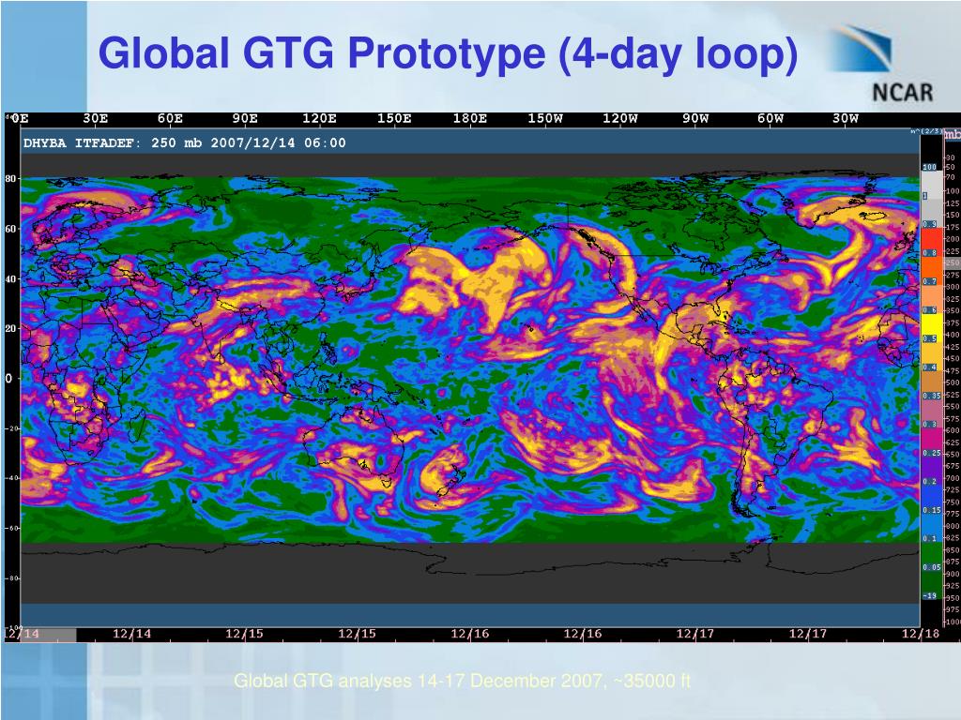Click the 120W longitude label
Screen dimensions: 961x720
[619, 118]
